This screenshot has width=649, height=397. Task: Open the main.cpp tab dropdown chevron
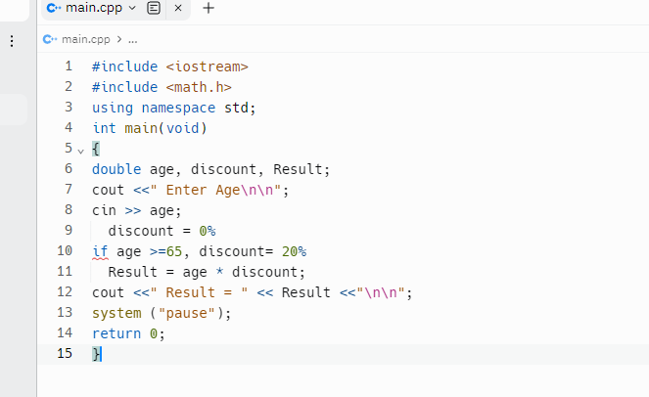[x=132, y=8]
